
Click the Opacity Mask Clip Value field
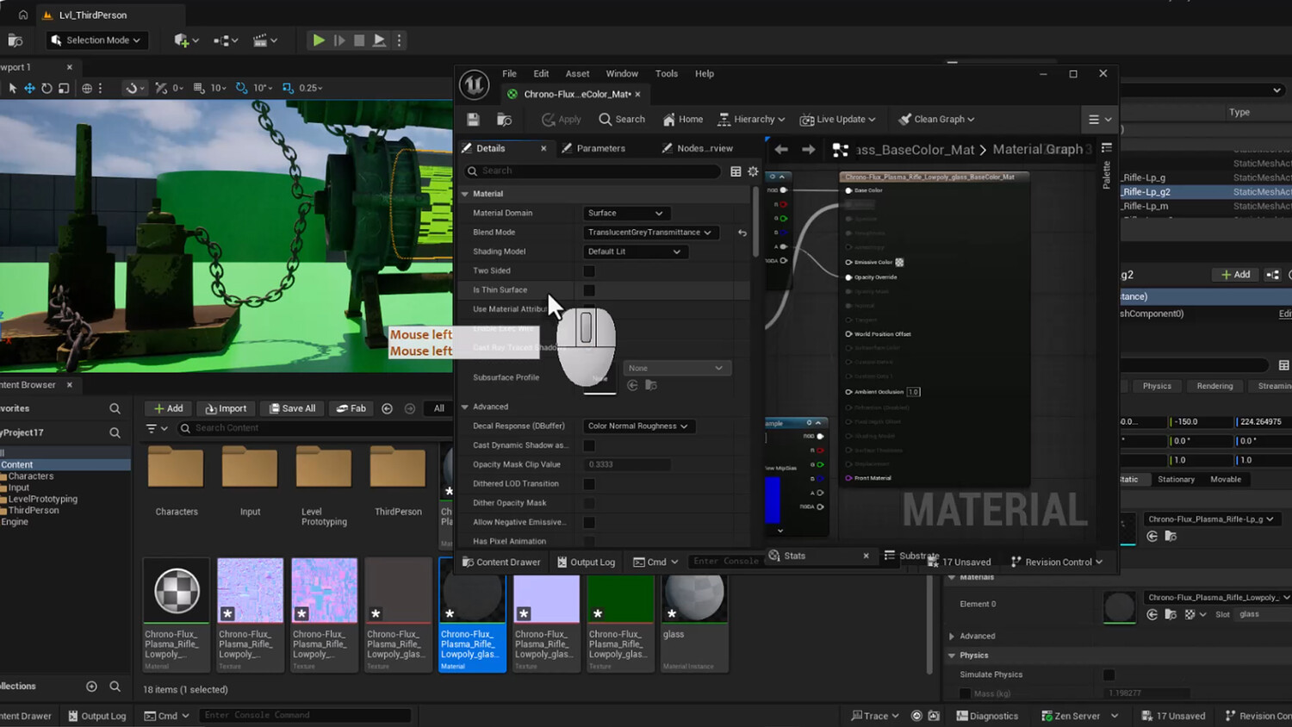coord(627,464)
